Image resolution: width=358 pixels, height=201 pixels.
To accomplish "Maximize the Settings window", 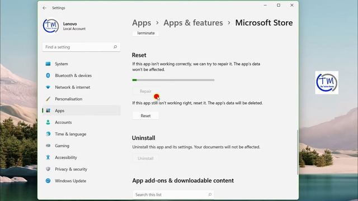I will pos(279,5).
